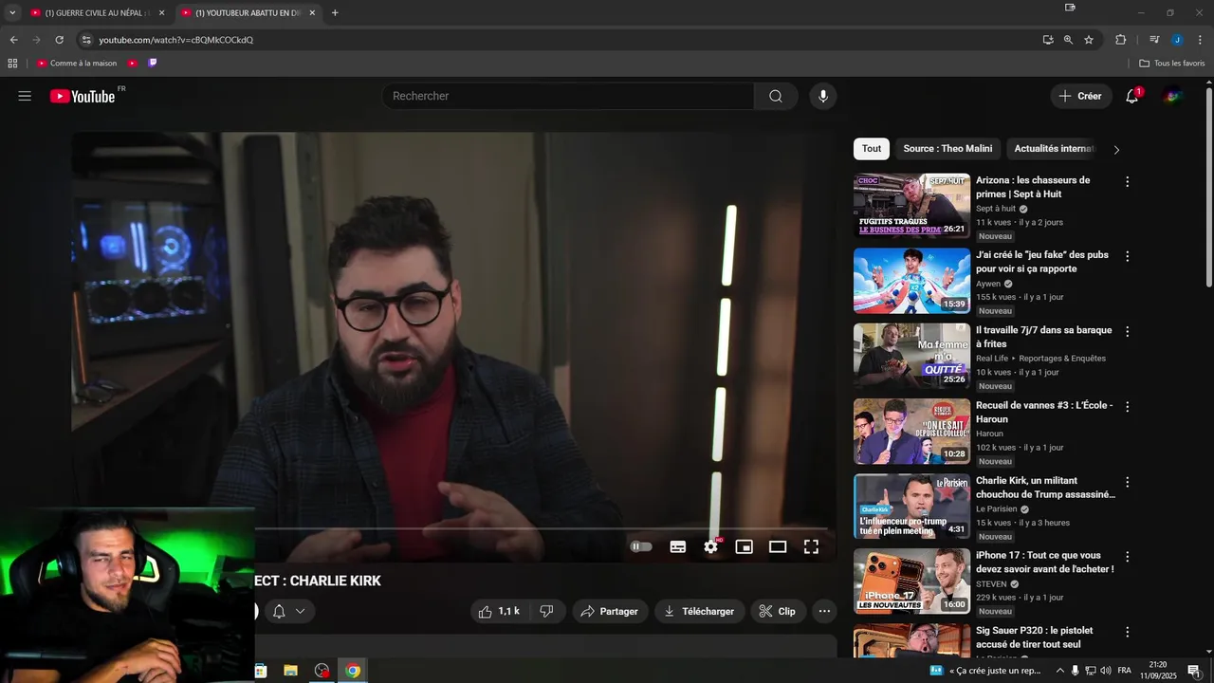Start voice search with the microphone

coord(823,96)
